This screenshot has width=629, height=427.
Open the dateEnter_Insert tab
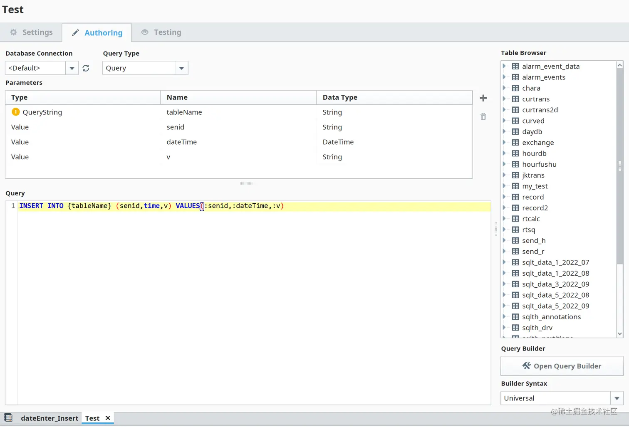point(49,418)
